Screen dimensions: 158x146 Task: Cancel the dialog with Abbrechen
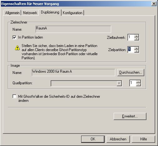[x=118, y=139]
